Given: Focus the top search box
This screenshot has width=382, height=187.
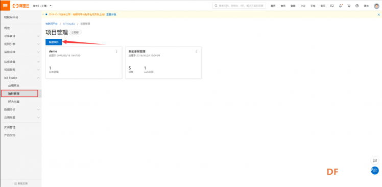Looking at the screenshot, I should 239,6.
